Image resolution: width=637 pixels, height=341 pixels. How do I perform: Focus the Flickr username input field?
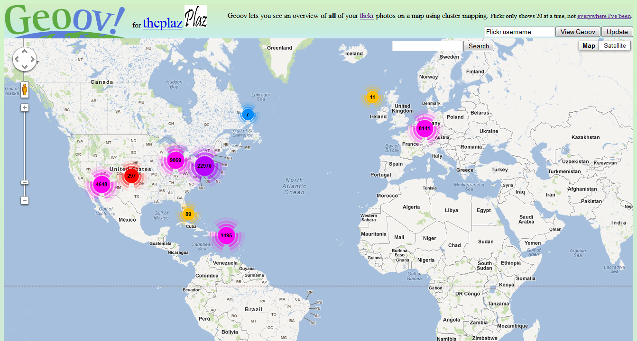click(x=519, y=32)
